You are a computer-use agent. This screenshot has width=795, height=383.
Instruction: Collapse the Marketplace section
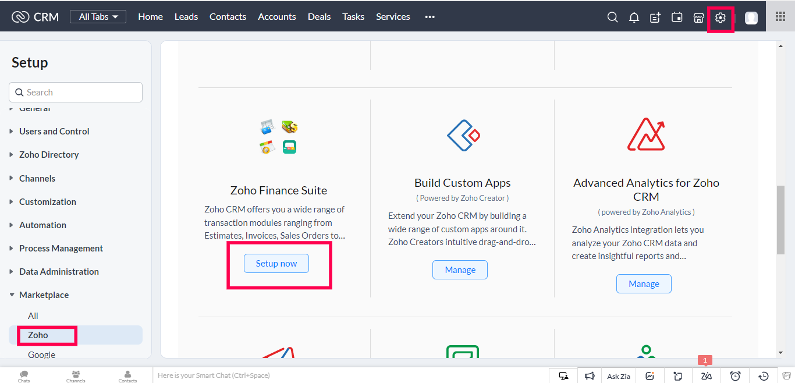(x=44, y=295)
